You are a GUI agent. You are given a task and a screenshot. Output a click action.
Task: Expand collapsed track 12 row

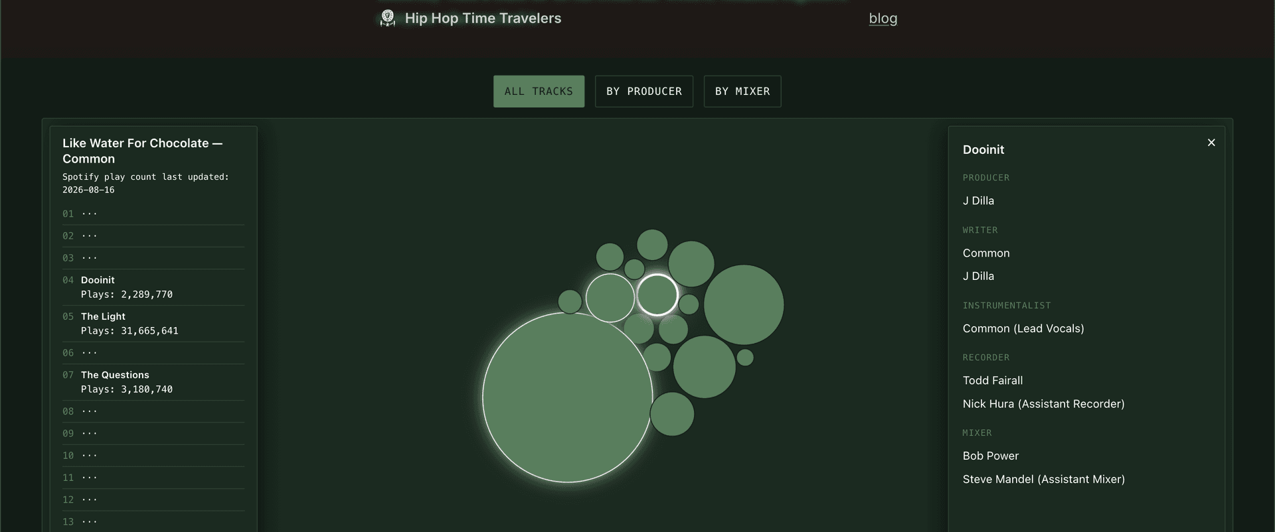point(153,499)
